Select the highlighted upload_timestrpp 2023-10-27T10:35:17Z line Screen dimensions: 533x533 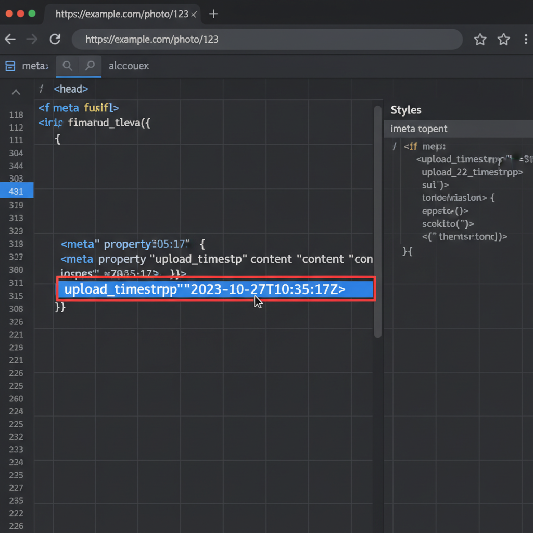point(216,289)
